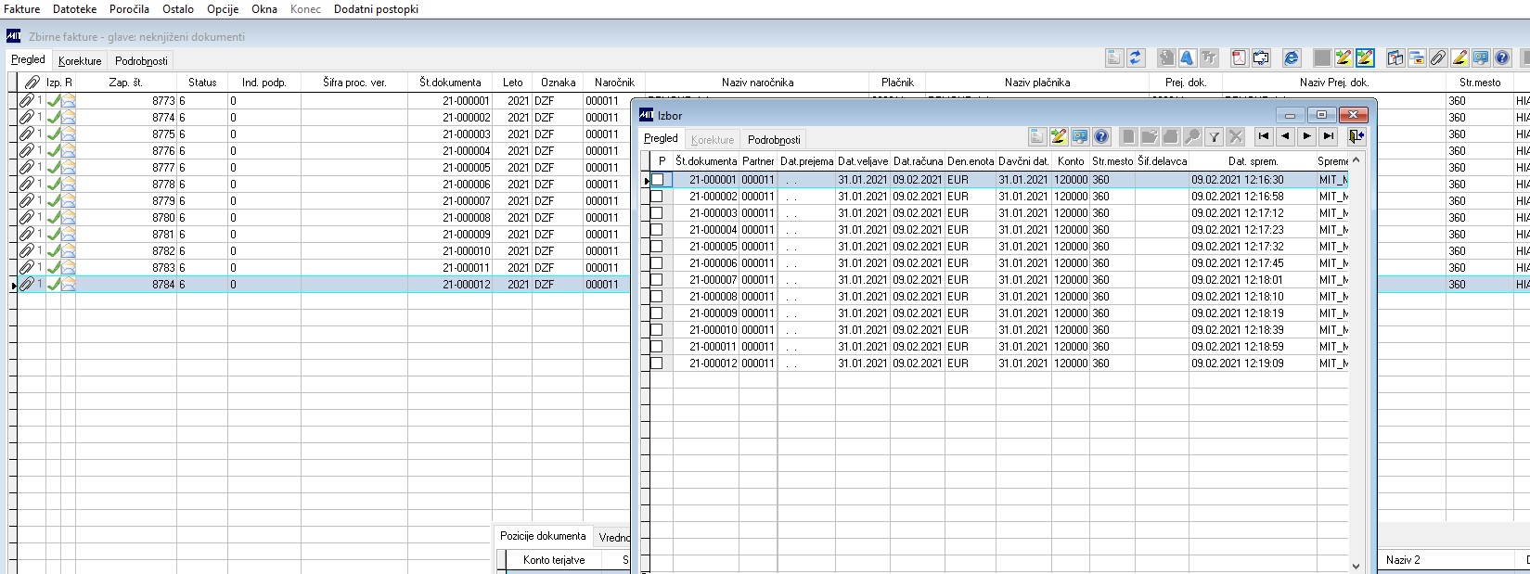The width and height of the screenshot is (1530, 574).
Task: Open the PDF export icon
Action: (1239, 58)
